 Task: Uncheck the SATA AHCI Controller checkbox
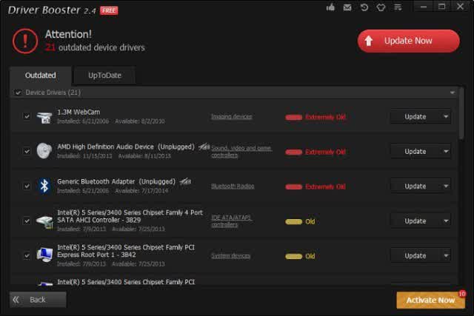point(27,221)
